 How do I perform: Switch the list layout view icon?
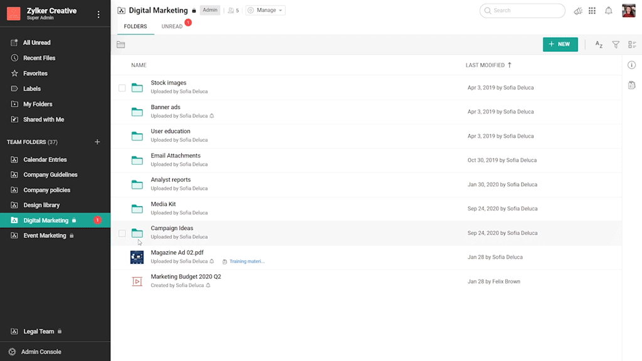tap(632, 44)
